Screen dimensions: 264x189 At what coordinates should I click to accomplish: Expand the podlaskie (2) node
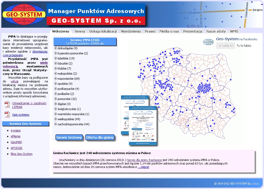click(55, 94)
